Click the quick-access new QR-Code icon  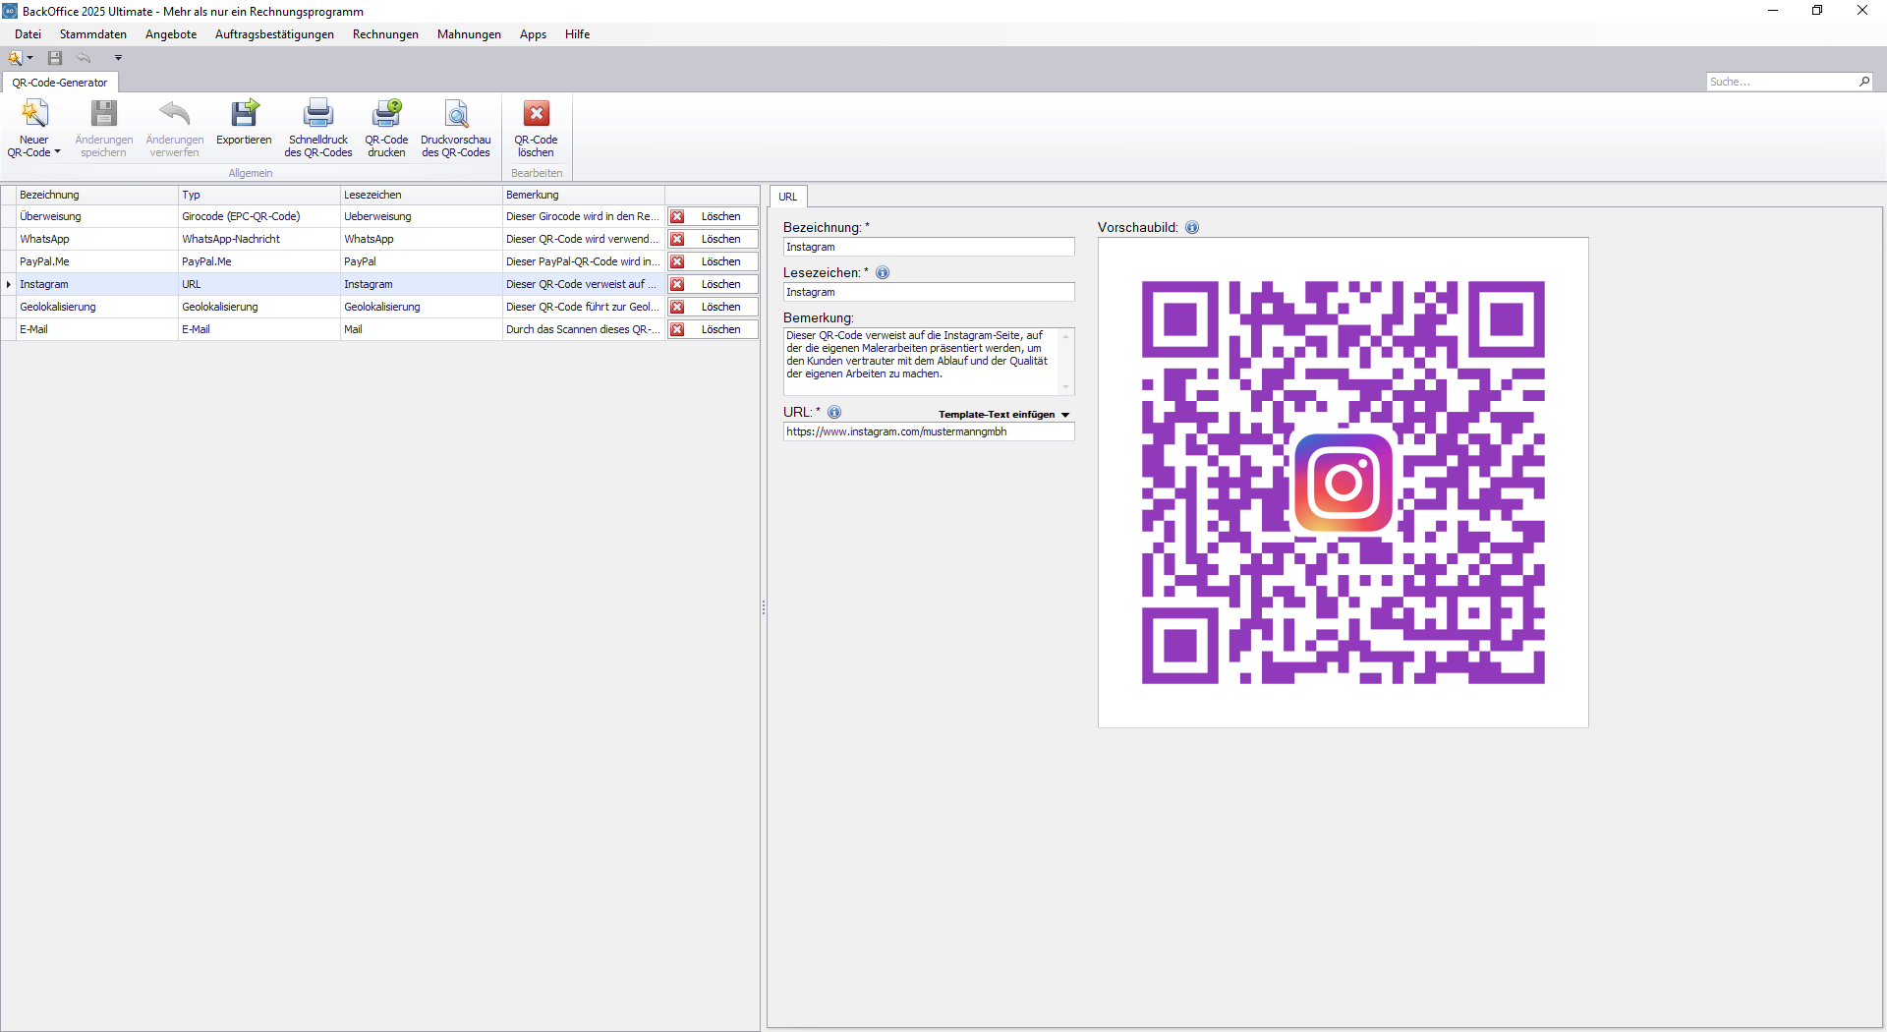click(15, 58)
